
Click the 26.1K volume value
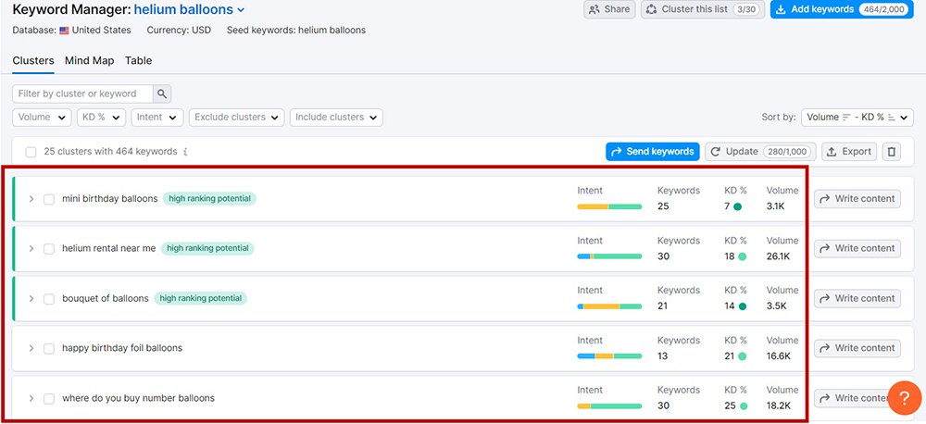[779, 256]
